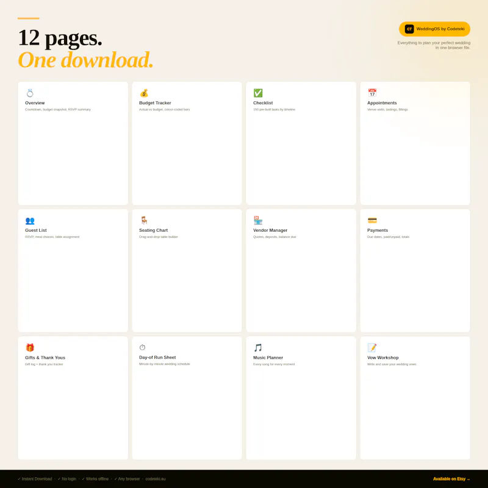The height and width of the screenshot is (488, 488).
Task: Select the Payments title
Action: point(378,231)
